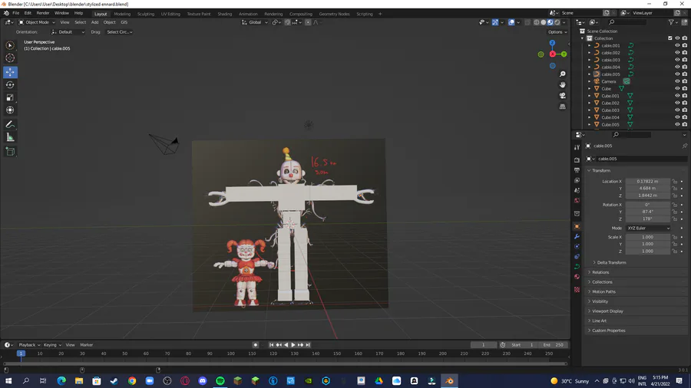Lock Location X with padlock icon

[675, 181]
